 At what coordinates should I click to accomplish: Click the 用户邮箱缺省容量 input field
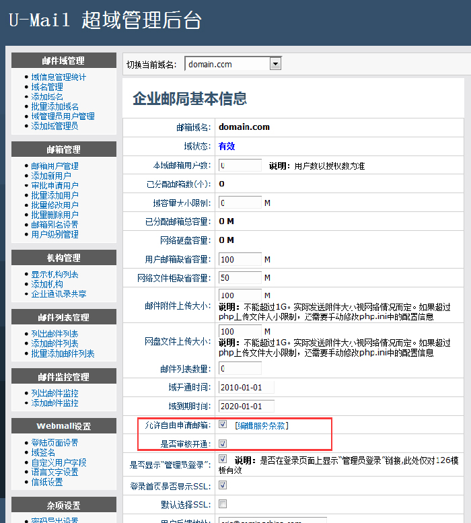click(x=240, y=259)
